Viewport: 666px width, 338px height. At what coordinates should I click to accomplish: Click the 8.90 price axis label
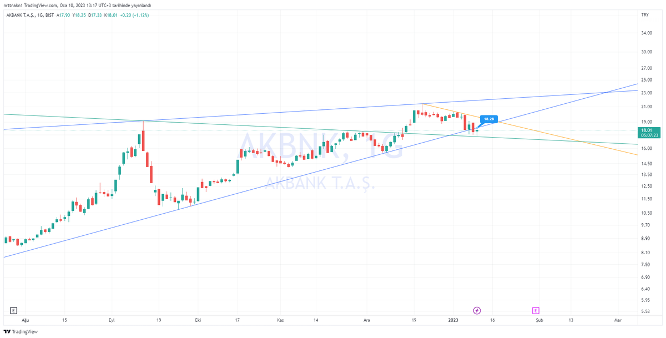click(645, 238)
